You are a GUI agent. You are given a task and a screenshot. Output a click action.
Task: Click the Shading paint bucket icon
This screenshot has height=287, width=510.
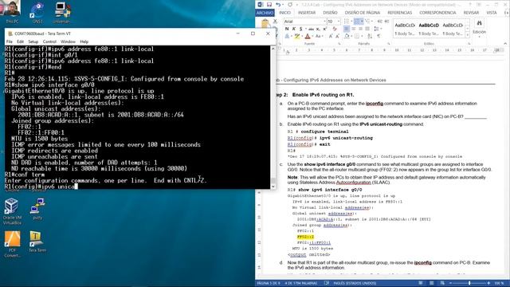(347, 36)
